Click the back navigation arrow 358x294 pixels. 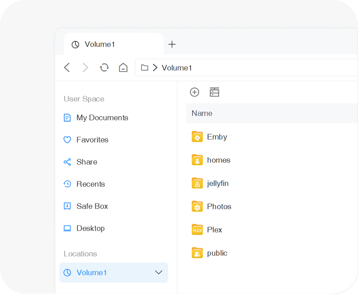pos(67,68)
